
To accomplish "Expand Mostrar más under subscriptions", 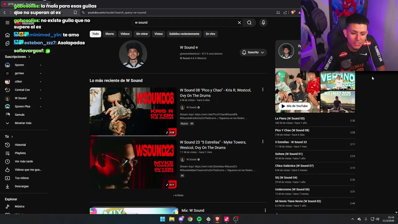I will (x=24, y=123).
